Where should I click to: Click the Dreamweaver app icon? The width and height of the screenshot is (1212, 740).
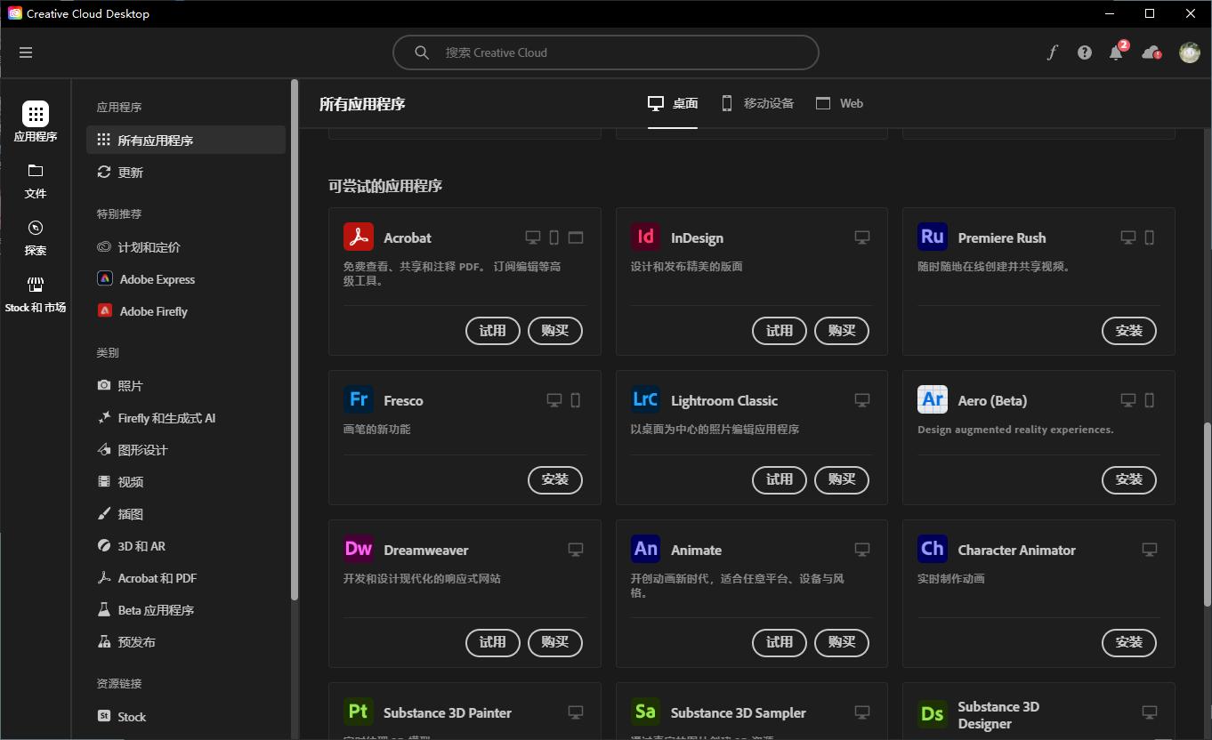click(359, 549)
